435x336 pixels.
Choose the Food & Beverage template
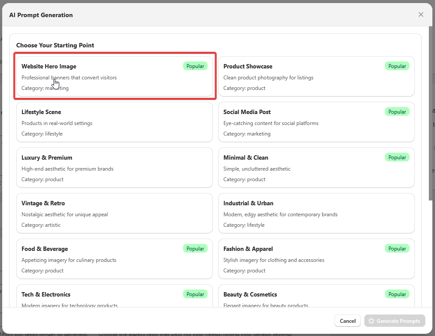click(114, 259)
